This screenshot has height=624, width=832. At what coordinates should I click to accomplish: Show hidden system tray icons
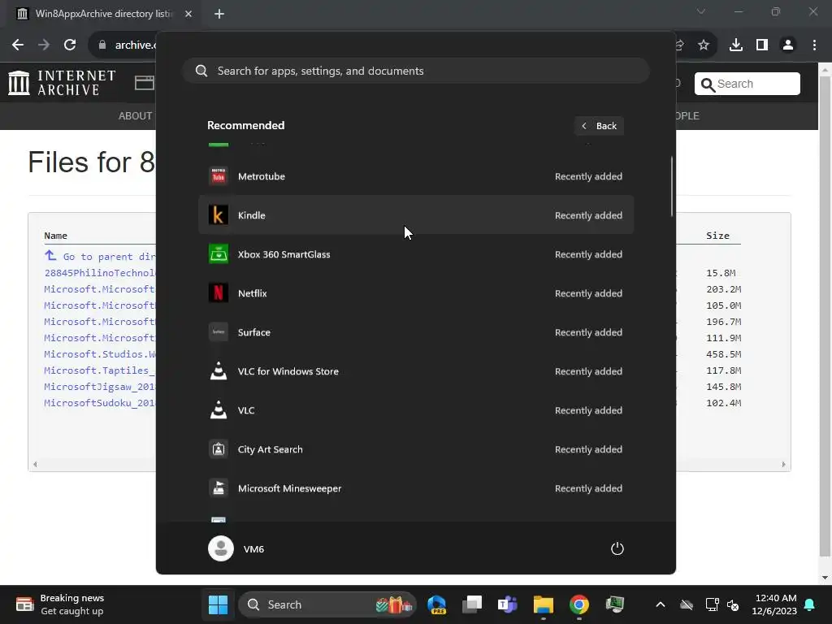pos(660,604)
